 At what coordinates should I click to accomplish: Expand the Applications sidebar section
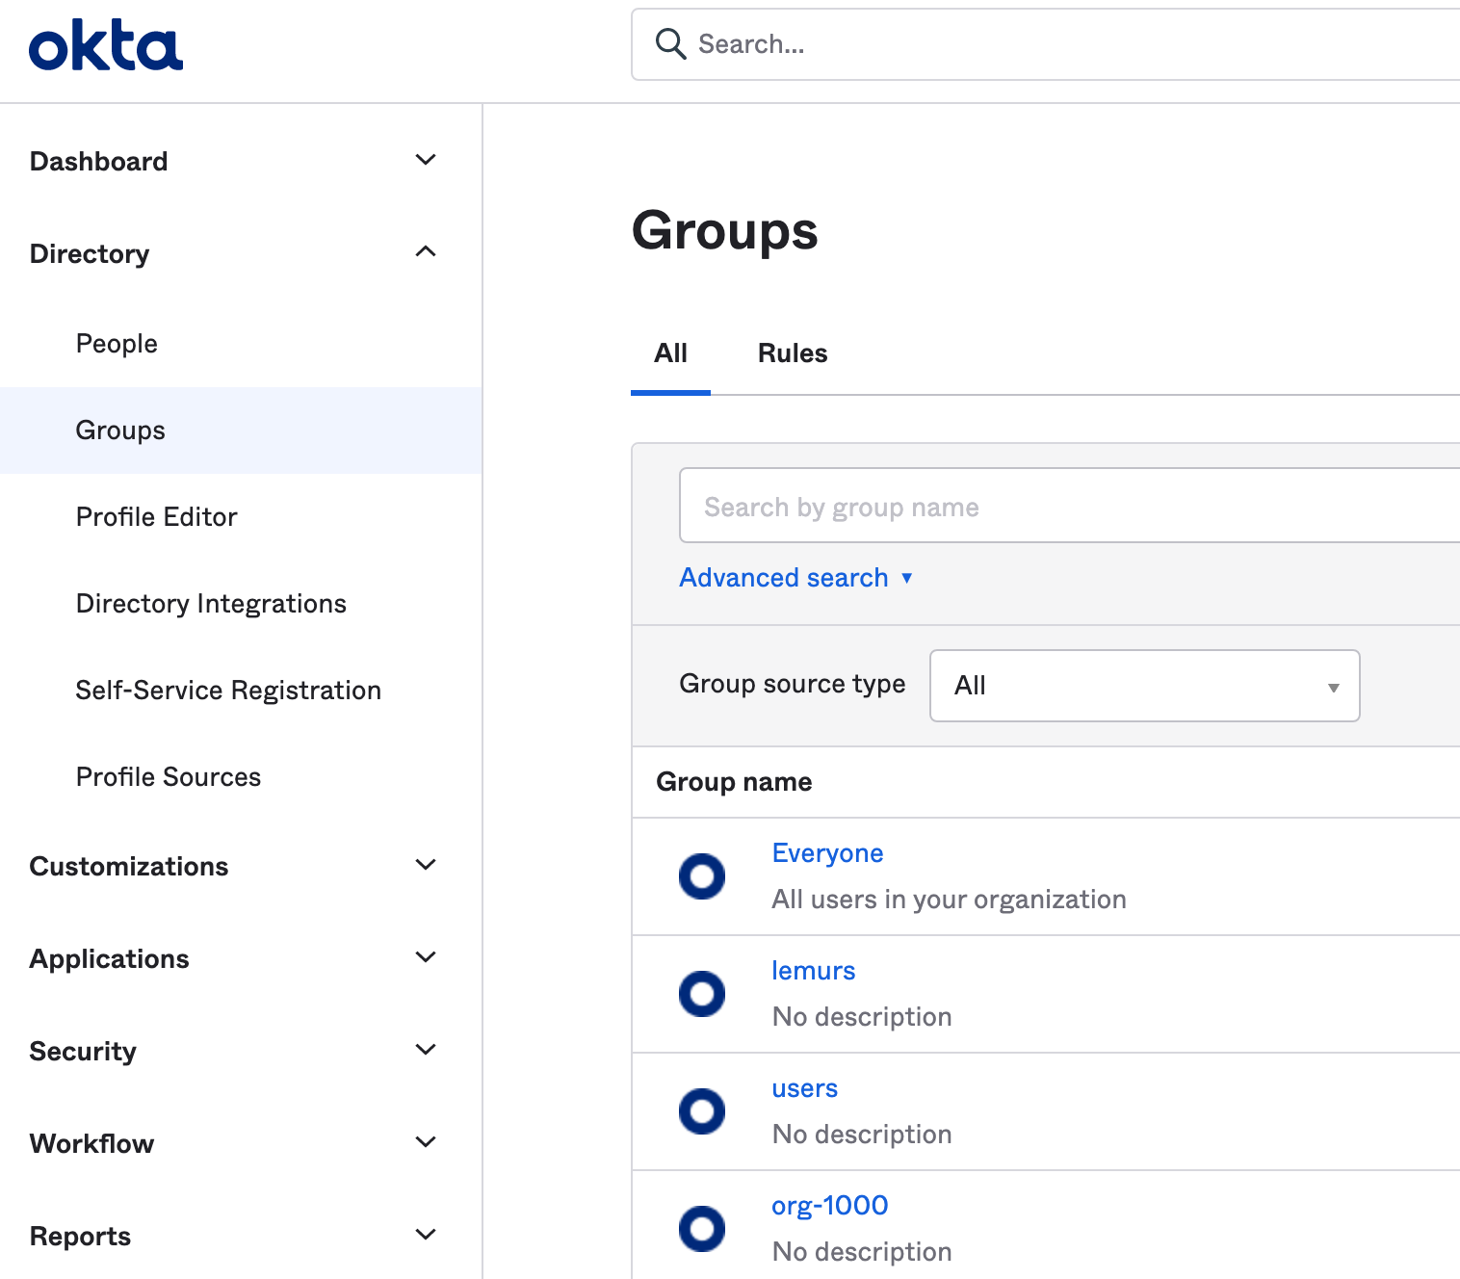point(425,957)
